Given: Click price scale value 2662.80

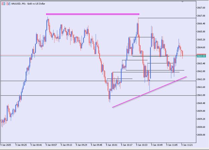Looking at the screenshot, I should click(x=201, y=71).
